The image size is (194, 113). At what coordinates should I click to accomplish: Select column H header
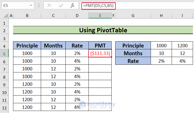(x=161, y=16)
